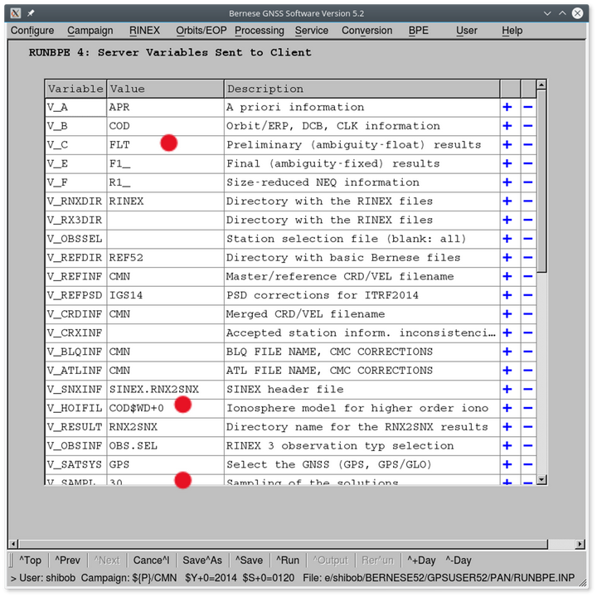Edit the V_SNXINF value SINEX.RNX2SNX
Image resolution: width=597 pixels, height=597 pixels.
point(165,389)
